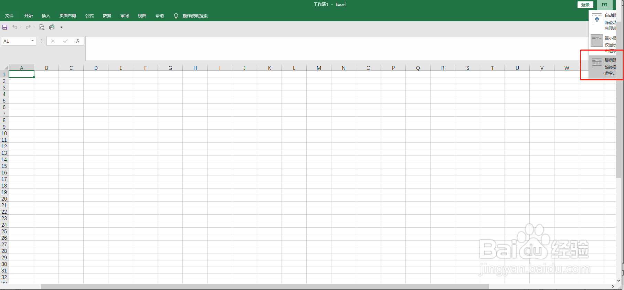Viewport: 624px width, 290px height.
Task: Select column W header
Action: pyautogui.click(x=567, y=68)
